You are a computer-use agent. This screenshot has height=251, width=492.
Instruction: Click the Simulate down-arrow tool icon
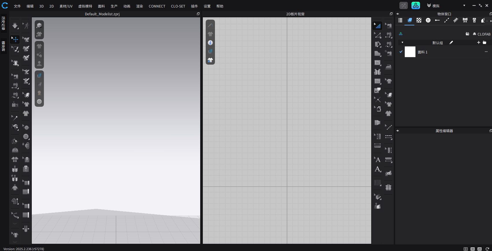click(15, 26)
